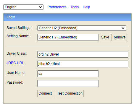The width and height of the screenshot is (134, 107).
Task: Click the Login panel header
Action: point(67,17)
